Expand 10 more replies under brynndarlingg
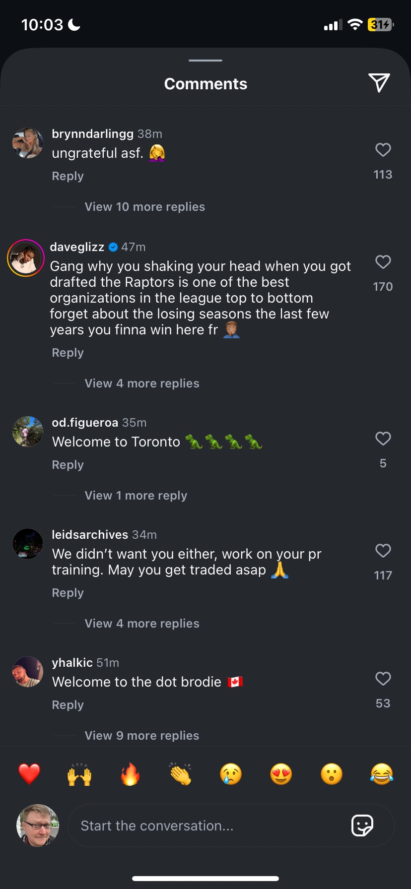The height and width of the screenshot is (889, 411). tap(144, 207)
